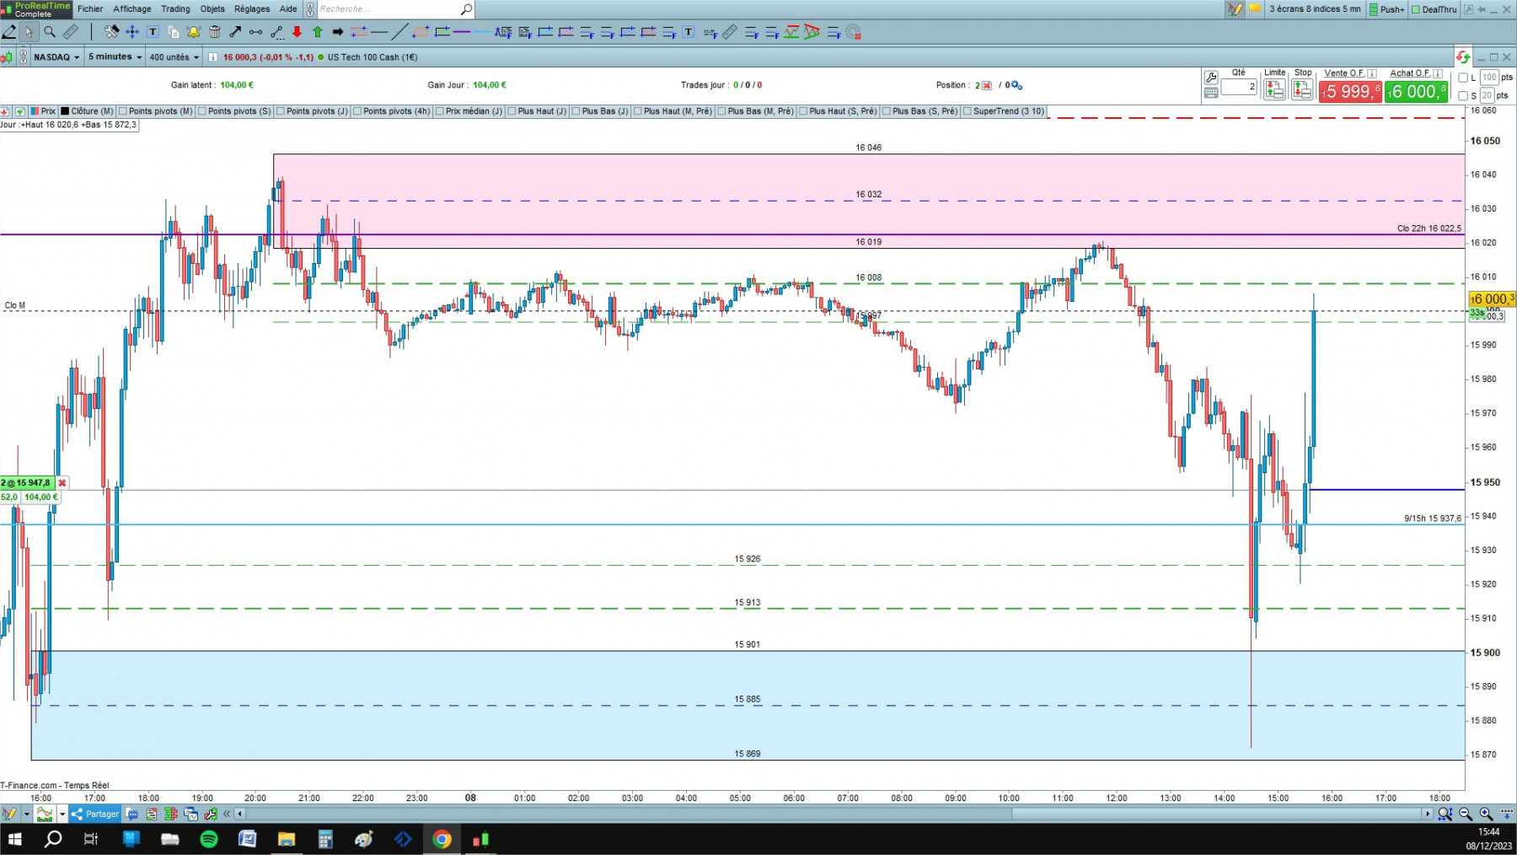Select the black right arrow tool

coord(338,32)
